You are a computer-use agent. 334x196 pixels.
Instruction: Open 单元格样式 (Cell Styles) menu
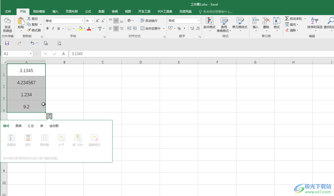(x=240, y=25)
